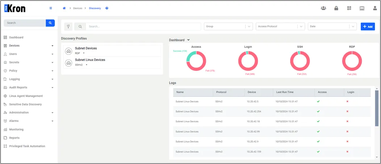Click the Logging sidebar icon
Image resolution: width=381 pixels, height=164 pixels.
pos(5,79)
